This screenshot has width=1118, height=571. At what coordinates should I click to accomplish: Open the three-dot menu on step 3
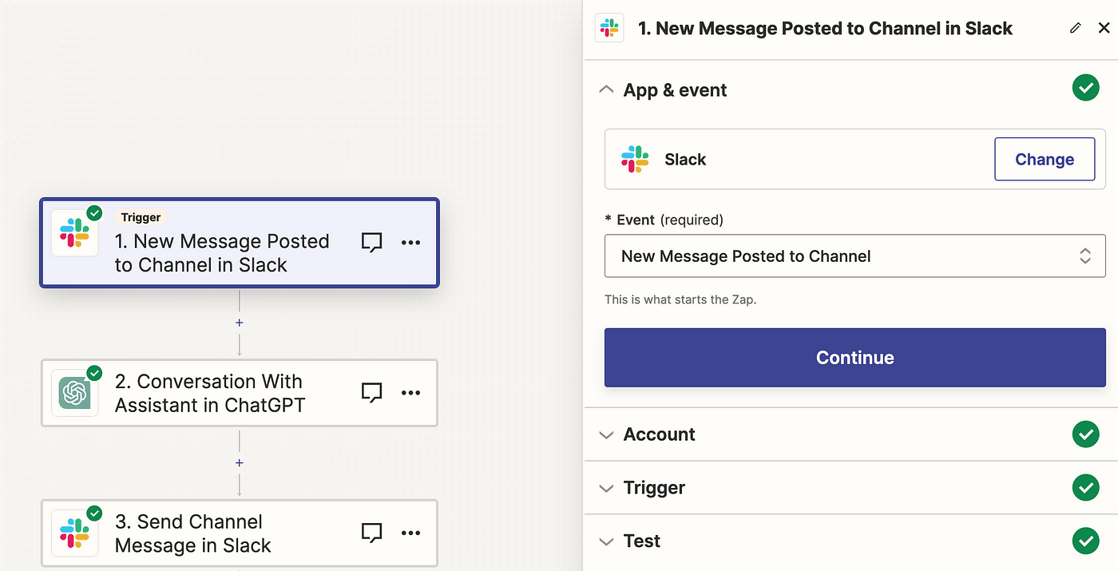(x=411, y=533)
